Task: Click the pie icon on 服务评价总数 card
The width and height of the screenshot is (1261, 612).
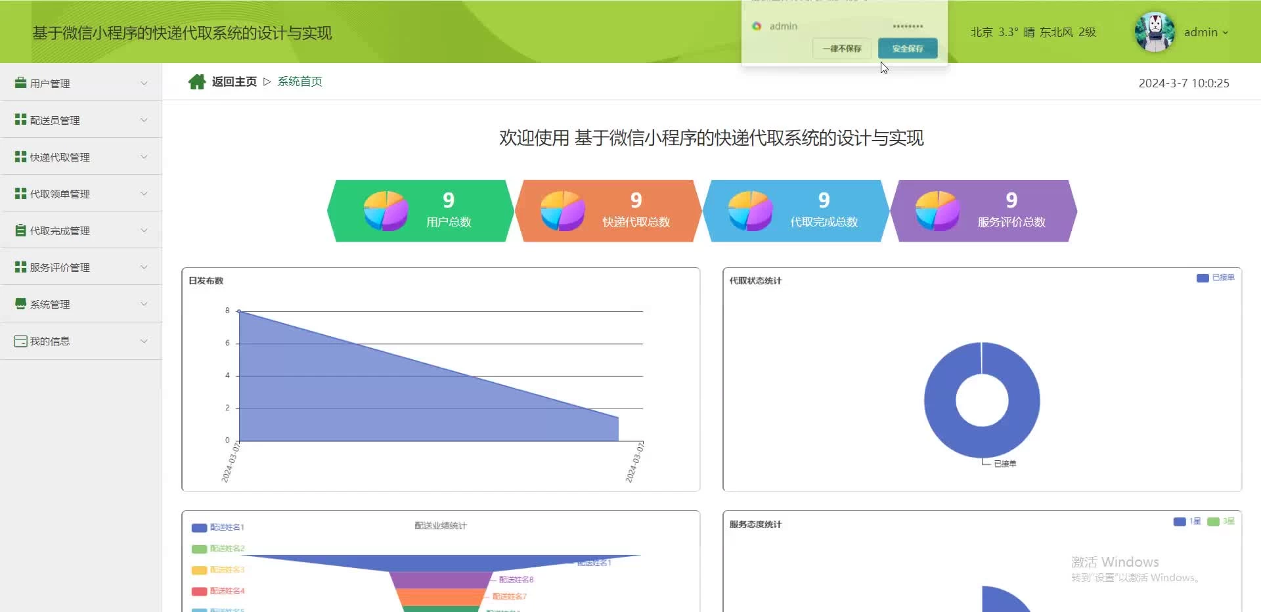Action: 937,211
